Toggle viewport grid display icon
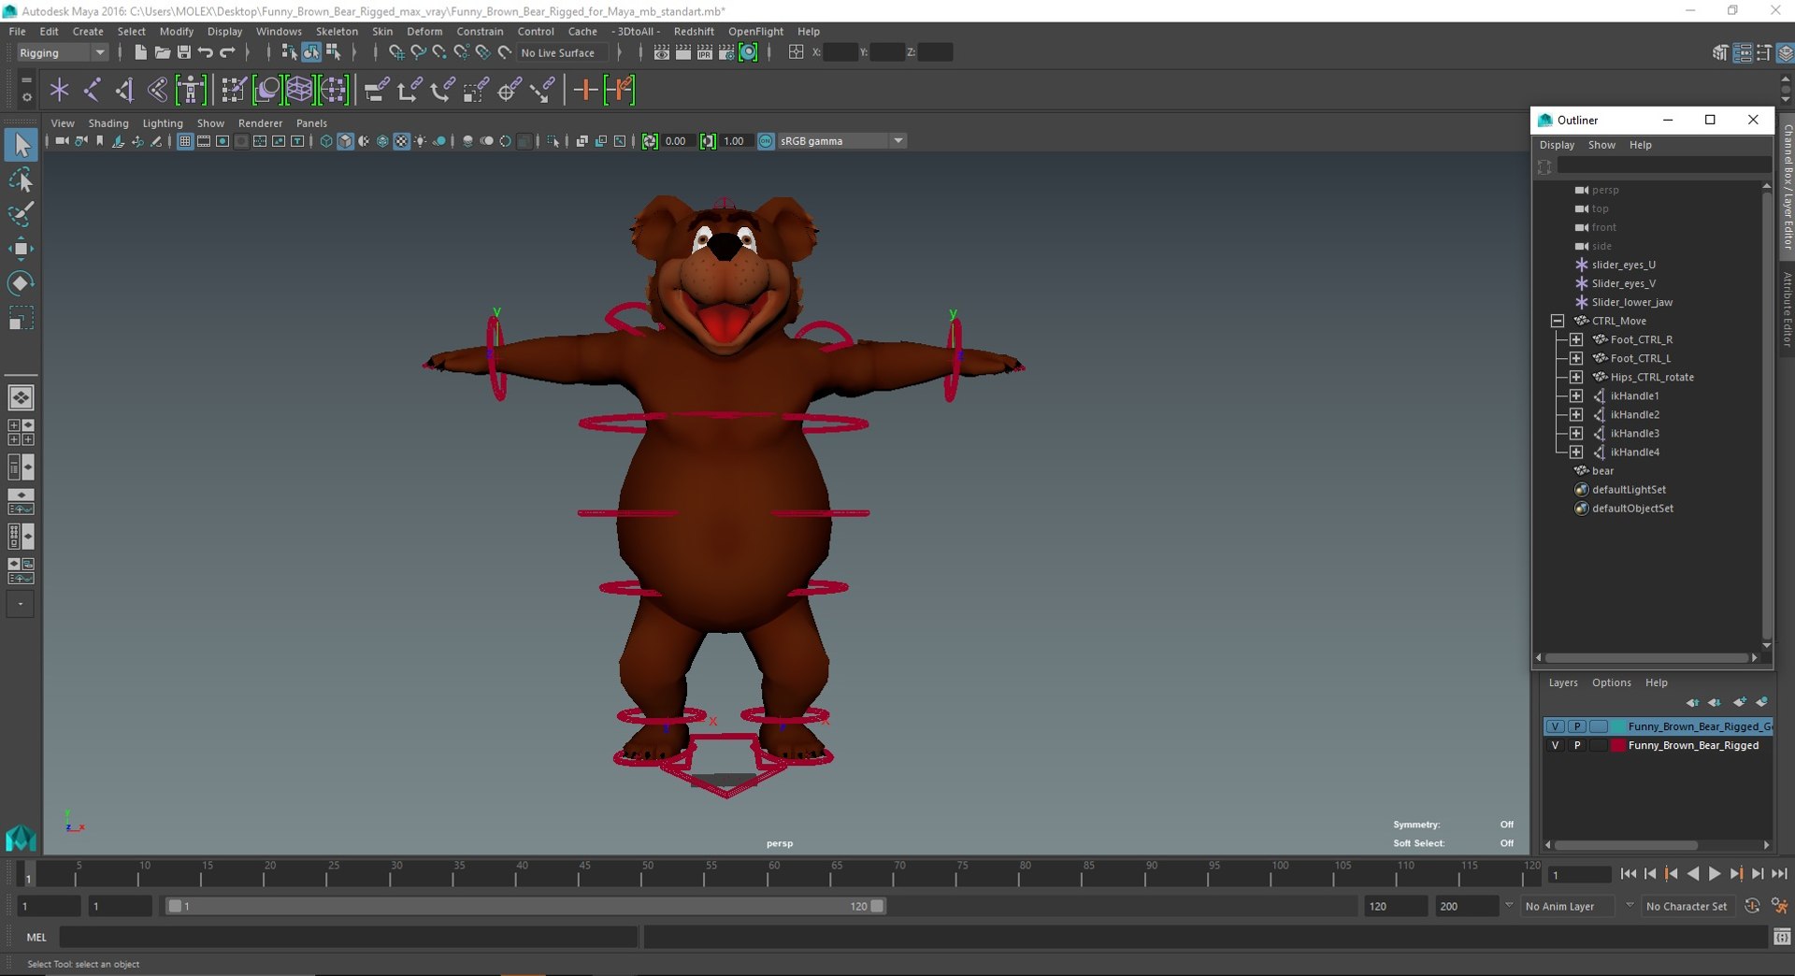This screenshot has width=1795, height=976. pyautogui.click(x=185, y=141)
